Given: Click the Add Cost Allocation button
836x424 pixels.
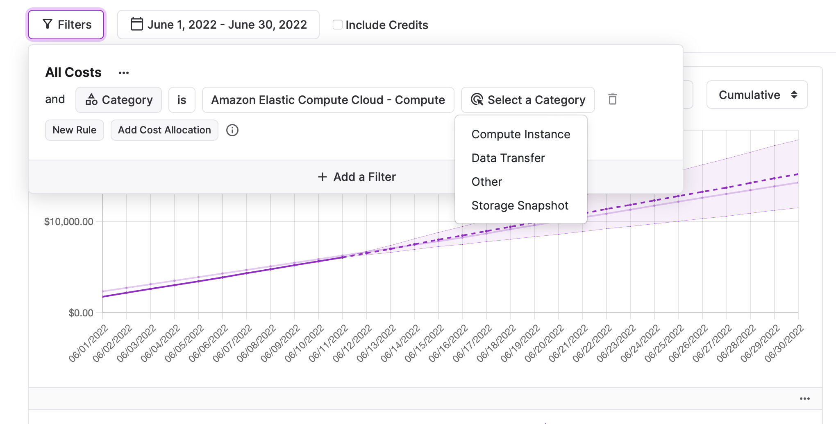Looking at the screenshot, I should click(164, 130).
